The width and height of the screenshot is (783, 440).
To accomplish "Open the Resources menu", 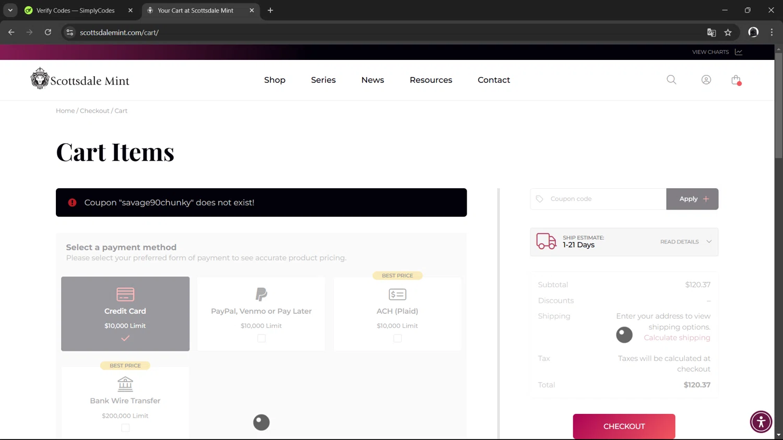I will tap(431, 80).
